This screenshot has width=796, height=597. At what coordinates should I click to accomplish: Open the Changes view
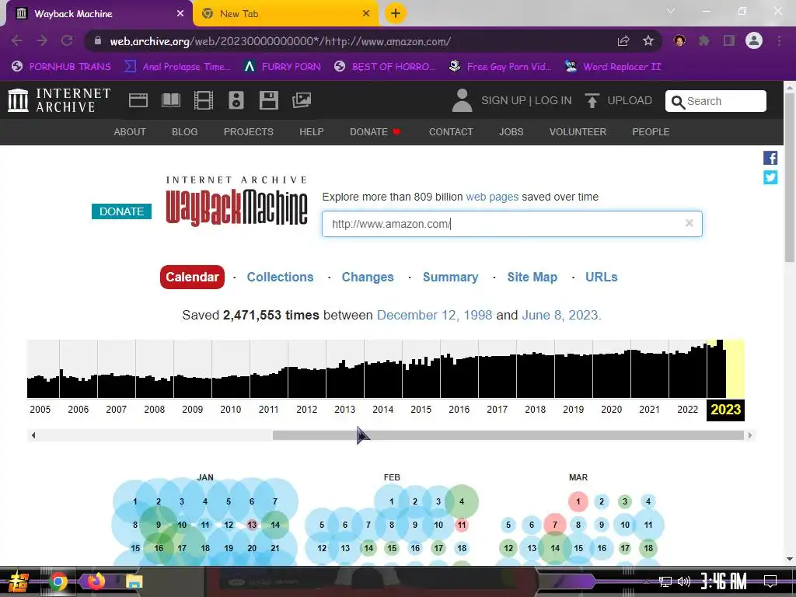pyautogui.click(x=368, y=277)
